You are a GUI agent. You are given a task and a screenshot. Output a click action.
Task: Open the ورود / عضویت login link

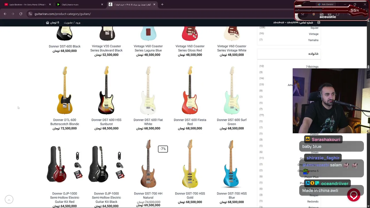coord(72,23)
